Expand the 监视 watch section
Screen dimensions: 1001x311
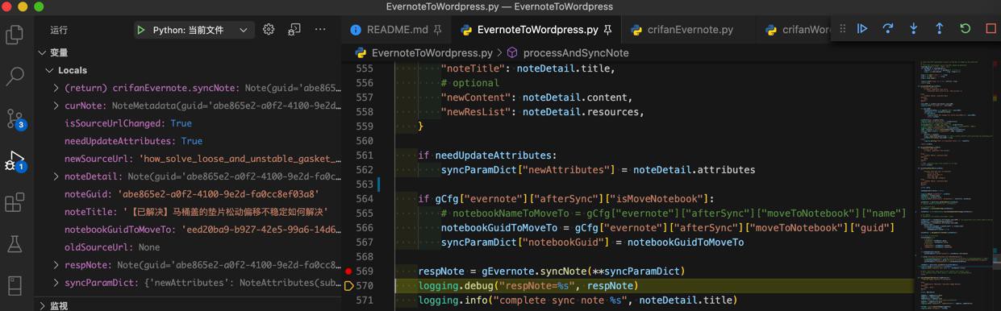43,306
